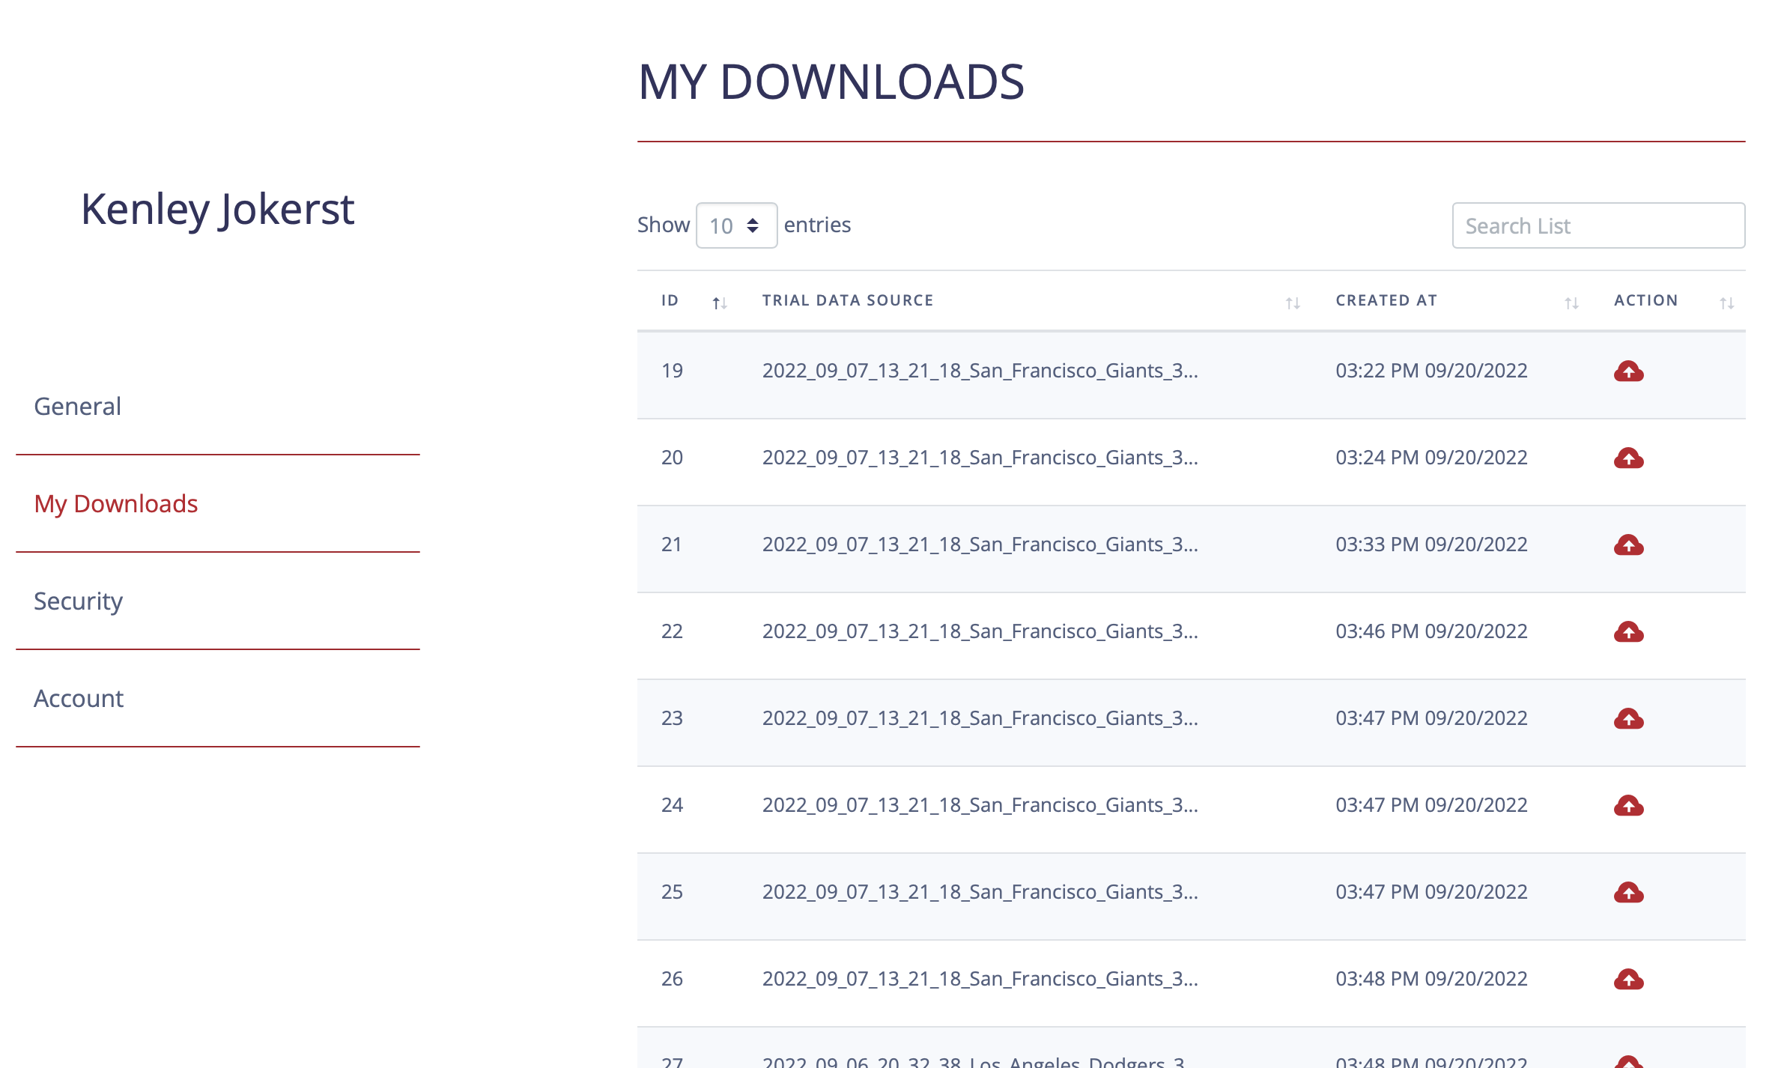Select My Downloads in sidebar
1787x1068 pixels.
coord(116,503)
